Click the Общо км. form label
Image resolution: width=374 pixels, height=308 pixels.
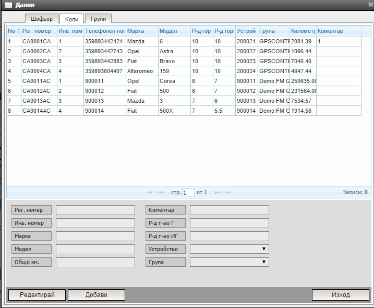point(31,262)
